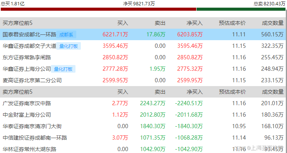Click volume 233.15万
The width and height of the screenshot is (287, 153).
[x=272, y=80]
